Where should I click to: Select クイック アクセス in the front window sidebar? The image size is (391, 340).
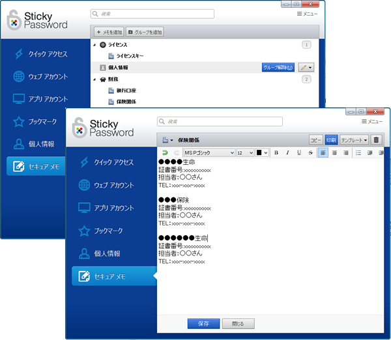114,162
